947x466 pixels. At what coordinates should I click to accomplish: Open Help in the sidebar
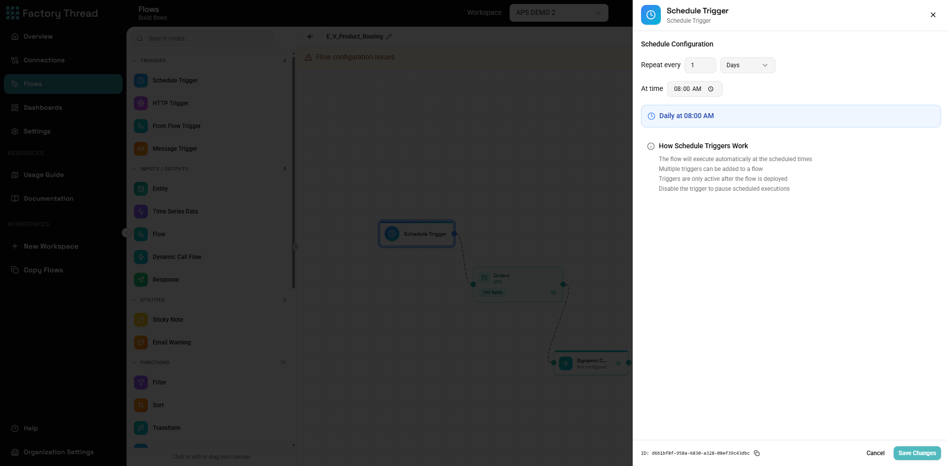[63, 428]
